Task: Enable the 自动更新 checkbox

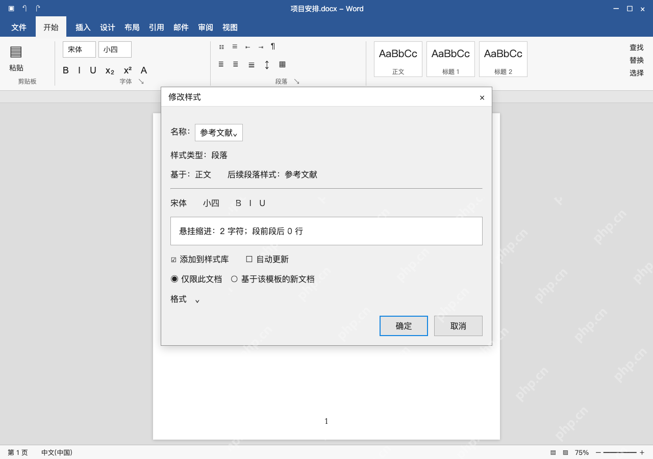Action: click(x=249, y=259)
